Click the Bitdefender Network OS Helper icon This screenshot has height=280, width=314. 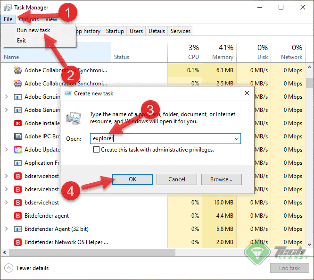(x=18, y=242)
